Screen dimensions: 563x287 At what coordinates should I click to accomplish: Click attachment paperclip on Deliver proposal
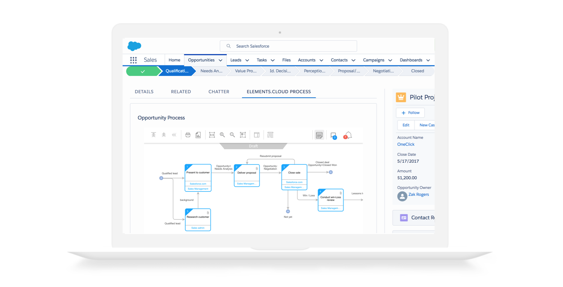pos(257,169)
